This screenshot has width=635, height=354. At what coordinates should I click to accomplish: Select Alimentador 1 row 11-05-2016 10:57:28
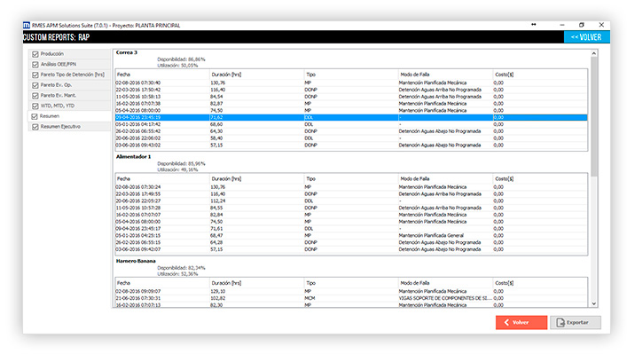point(351,208)
